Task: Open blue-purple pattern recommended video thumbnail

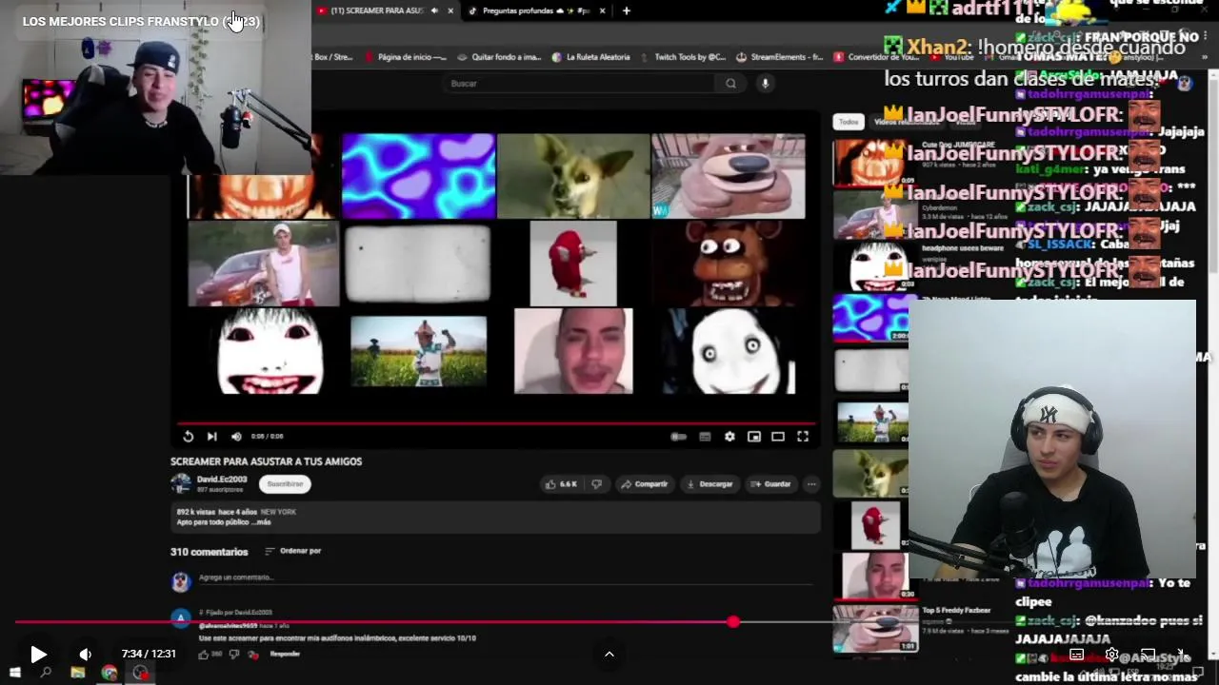Action: click(870, 319)
